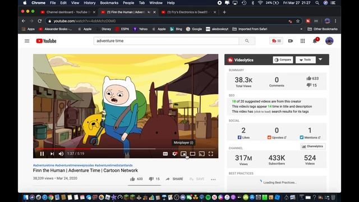Click the address bar URL
This screenshot has height=202, width=359.
85,21
